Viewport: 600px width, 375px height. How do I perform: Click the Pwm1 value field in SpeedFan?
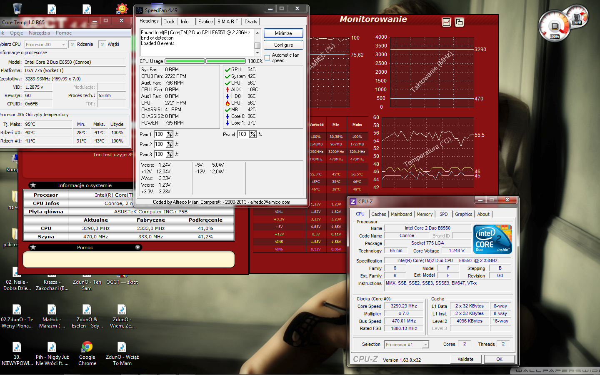click(x=160, y=134)
